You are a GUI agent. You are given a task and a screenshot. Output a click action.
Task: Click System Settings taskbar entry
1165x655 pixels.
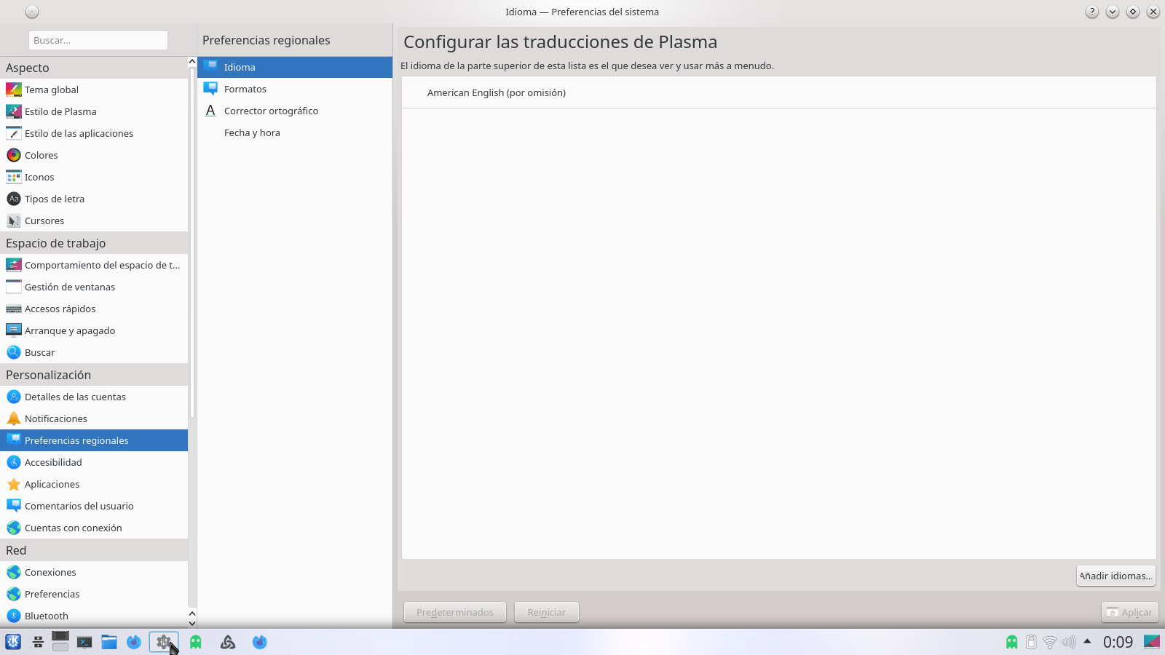(x=164, y=642)
